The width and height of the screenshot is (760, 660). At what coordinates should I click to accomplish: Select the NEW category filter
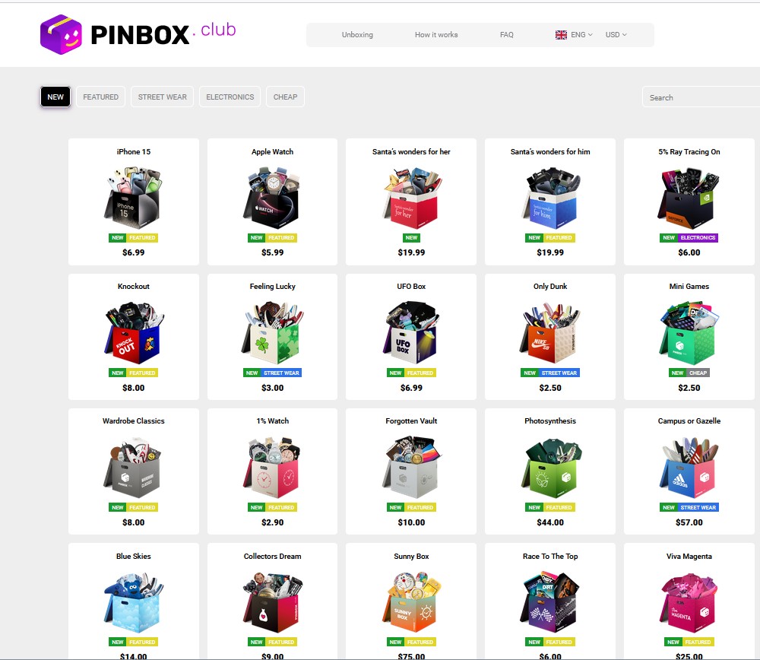[55, 97]
